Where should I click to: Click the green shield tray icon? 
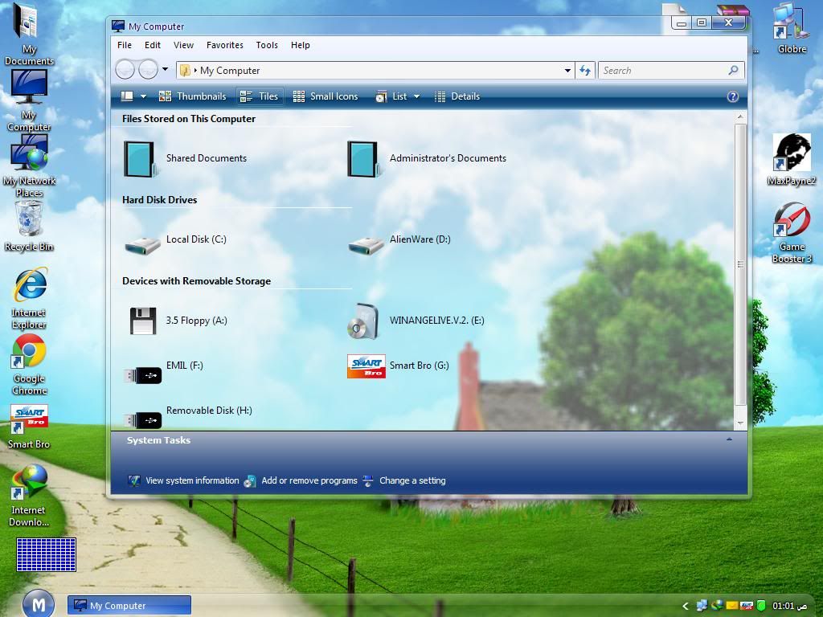pos(761,606)
